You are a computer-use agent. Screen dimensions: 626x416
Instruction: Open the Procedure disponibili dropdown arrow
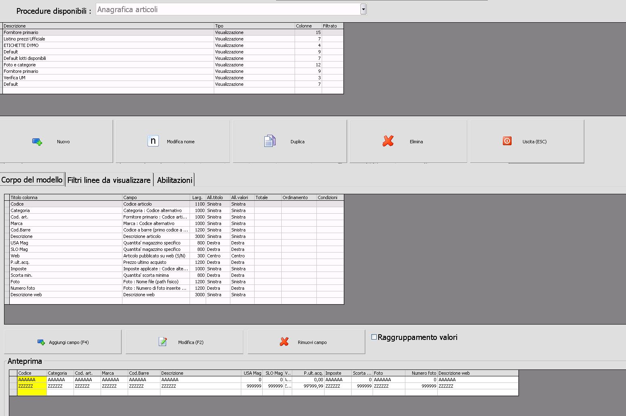click(x=363, y=9)
